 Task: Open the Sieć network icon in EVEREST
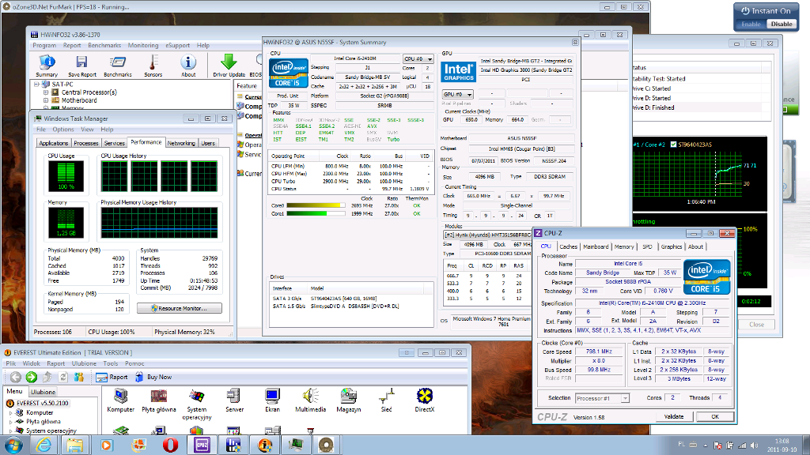coord(386,400)
